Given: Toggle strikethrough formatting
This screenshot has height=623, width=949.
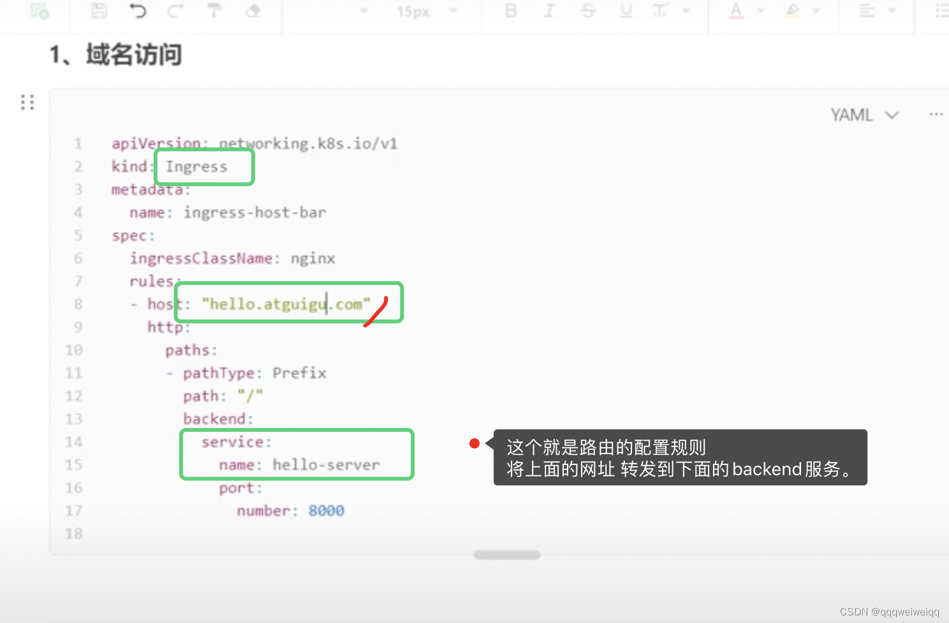Looking at the screenshot, I should 588,10.
